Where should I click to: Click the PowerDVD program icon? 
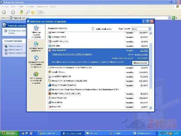[x=50, y=107]
